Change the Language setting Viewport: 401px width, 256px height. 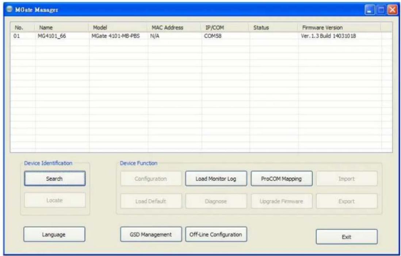[x=54, y=234]
